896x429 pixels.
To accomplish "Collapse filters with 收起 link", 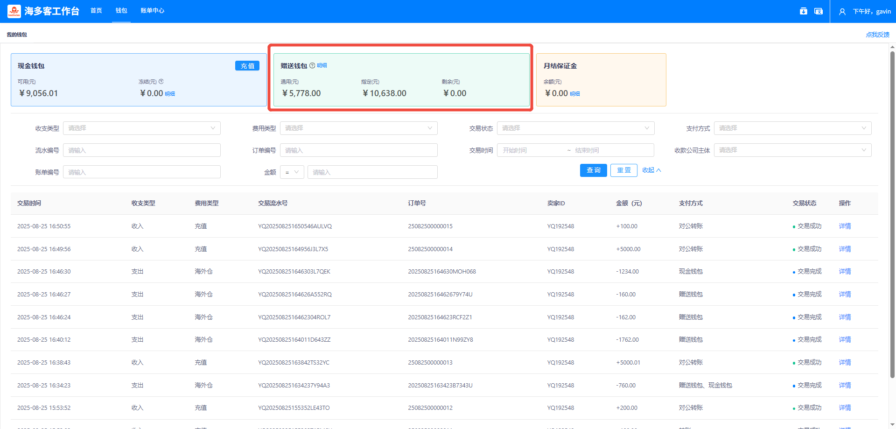I will point(651,170).
